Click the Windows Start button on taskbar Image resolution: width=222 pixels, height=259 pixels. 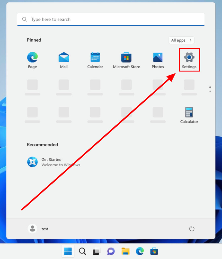coord(68,251)
